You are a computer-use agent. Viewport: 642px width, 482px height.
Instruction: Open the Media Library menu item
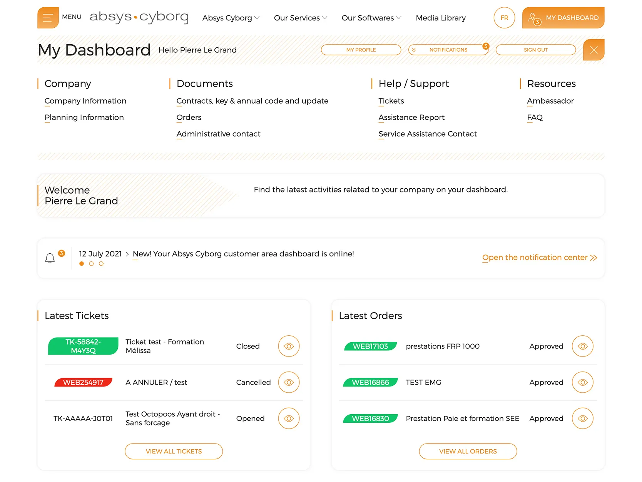tap(441, 18)
